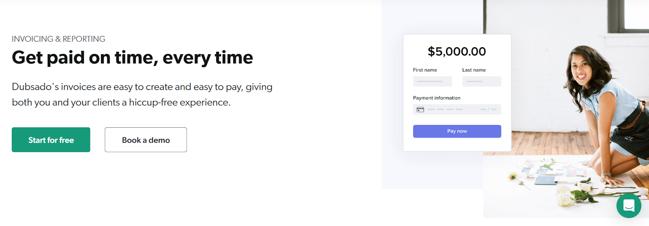Click the First name label text
The height and width of the screenshot is (226, 649).
(x=425, y=70)
